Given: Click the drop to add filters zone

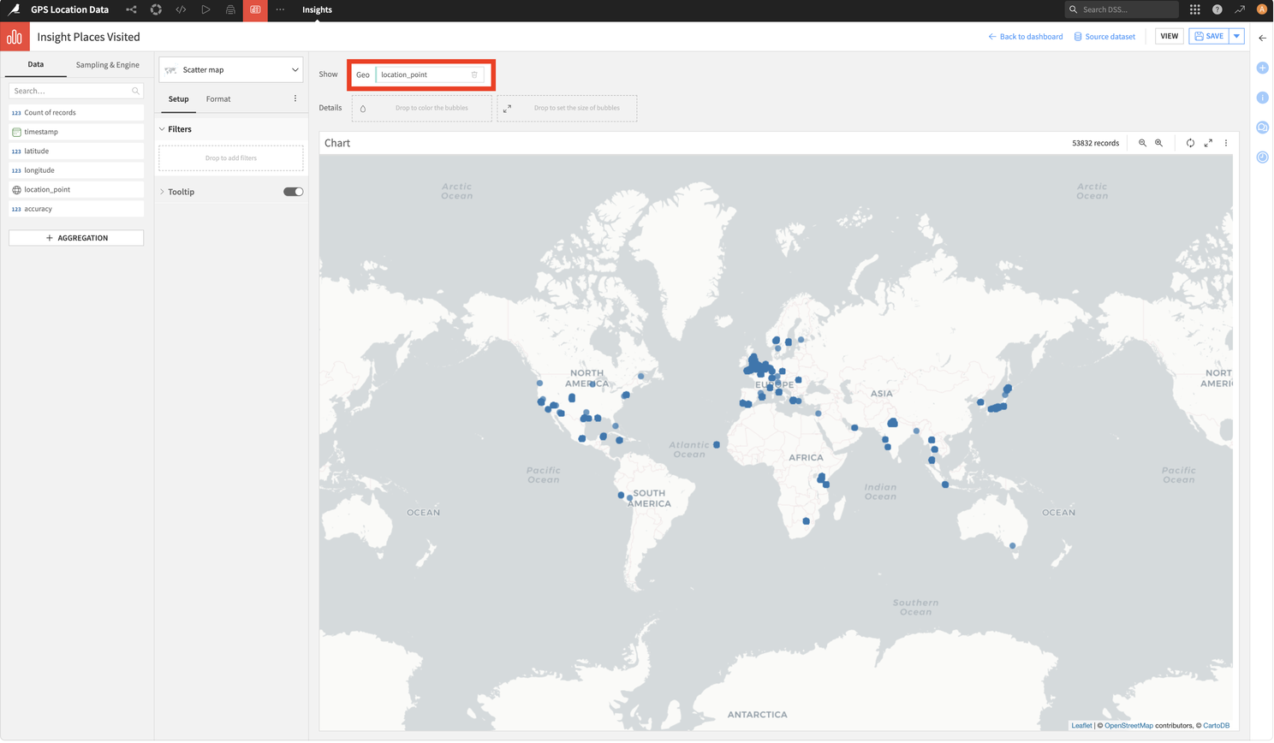Looking at the screenshot, I should click(x=231, y=158).
